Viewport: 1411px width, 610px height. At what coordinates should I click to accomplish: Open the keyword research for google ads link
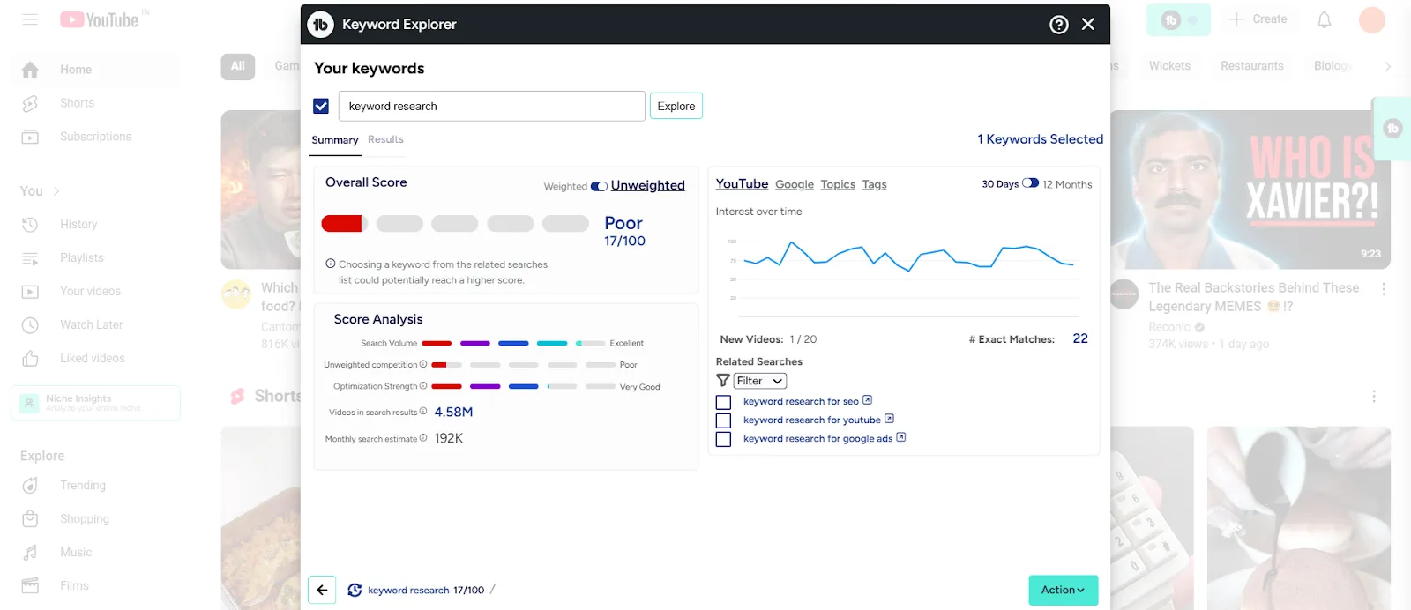pos(818,438)
